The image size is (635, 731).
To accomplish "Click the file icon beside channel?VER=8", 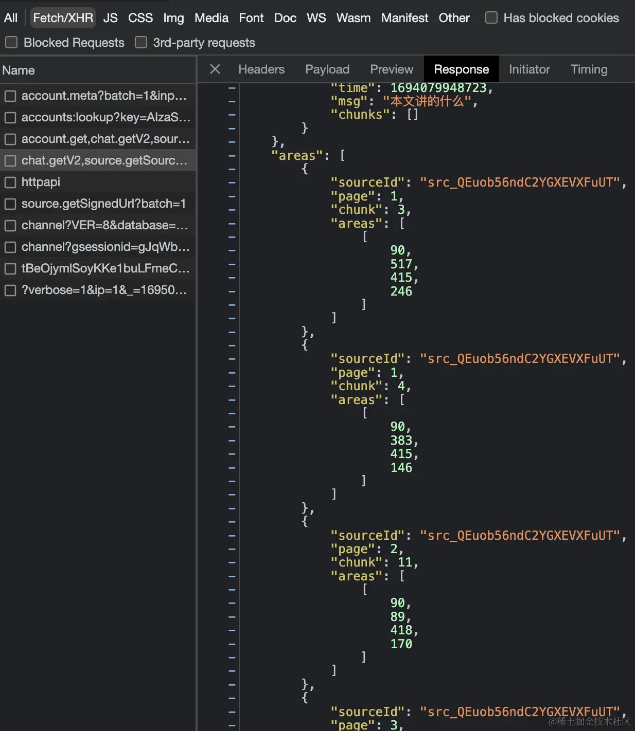I will coord(10,226).
